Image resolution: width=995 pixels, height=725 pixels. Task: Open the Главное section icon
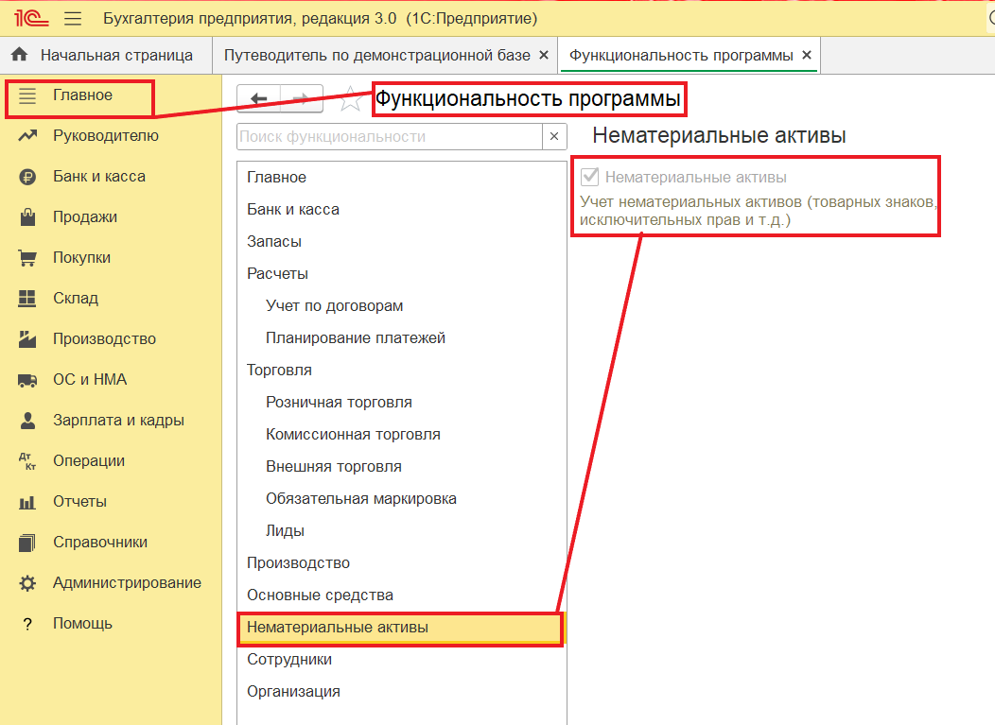tap(27, 95)
